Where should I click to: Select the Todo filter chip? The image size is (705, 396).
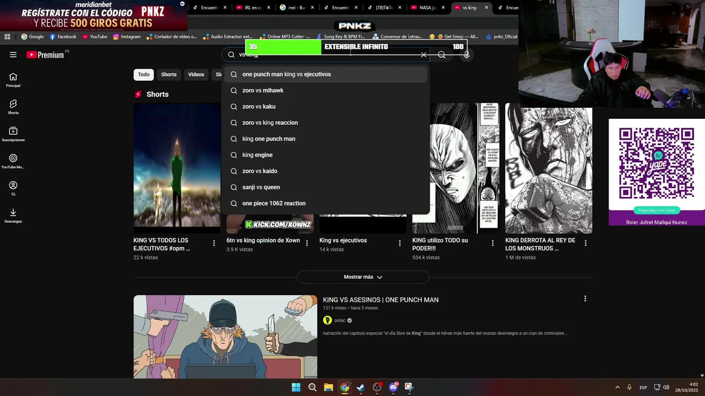144,75
